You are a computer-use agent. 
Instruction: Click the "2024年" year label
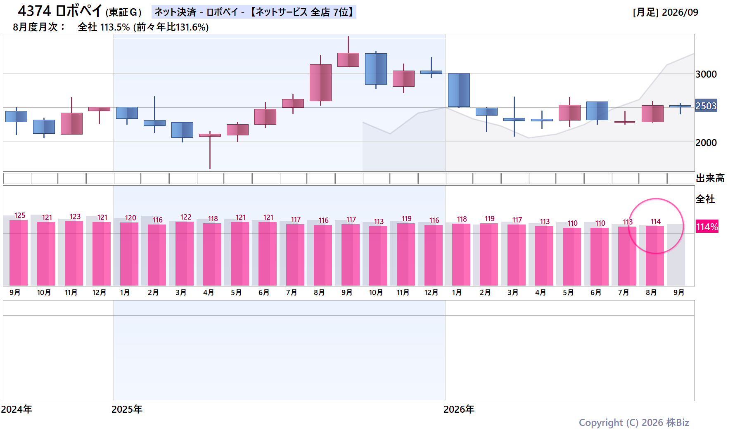(17, 409)
